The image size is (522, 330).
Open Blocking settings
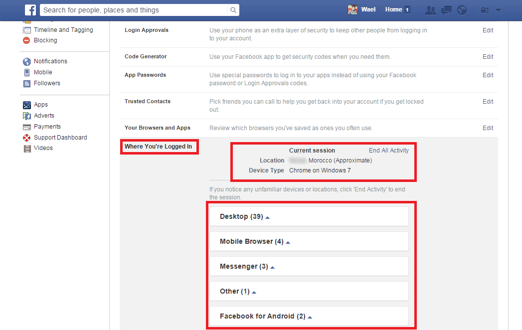(x=45, y=40)
